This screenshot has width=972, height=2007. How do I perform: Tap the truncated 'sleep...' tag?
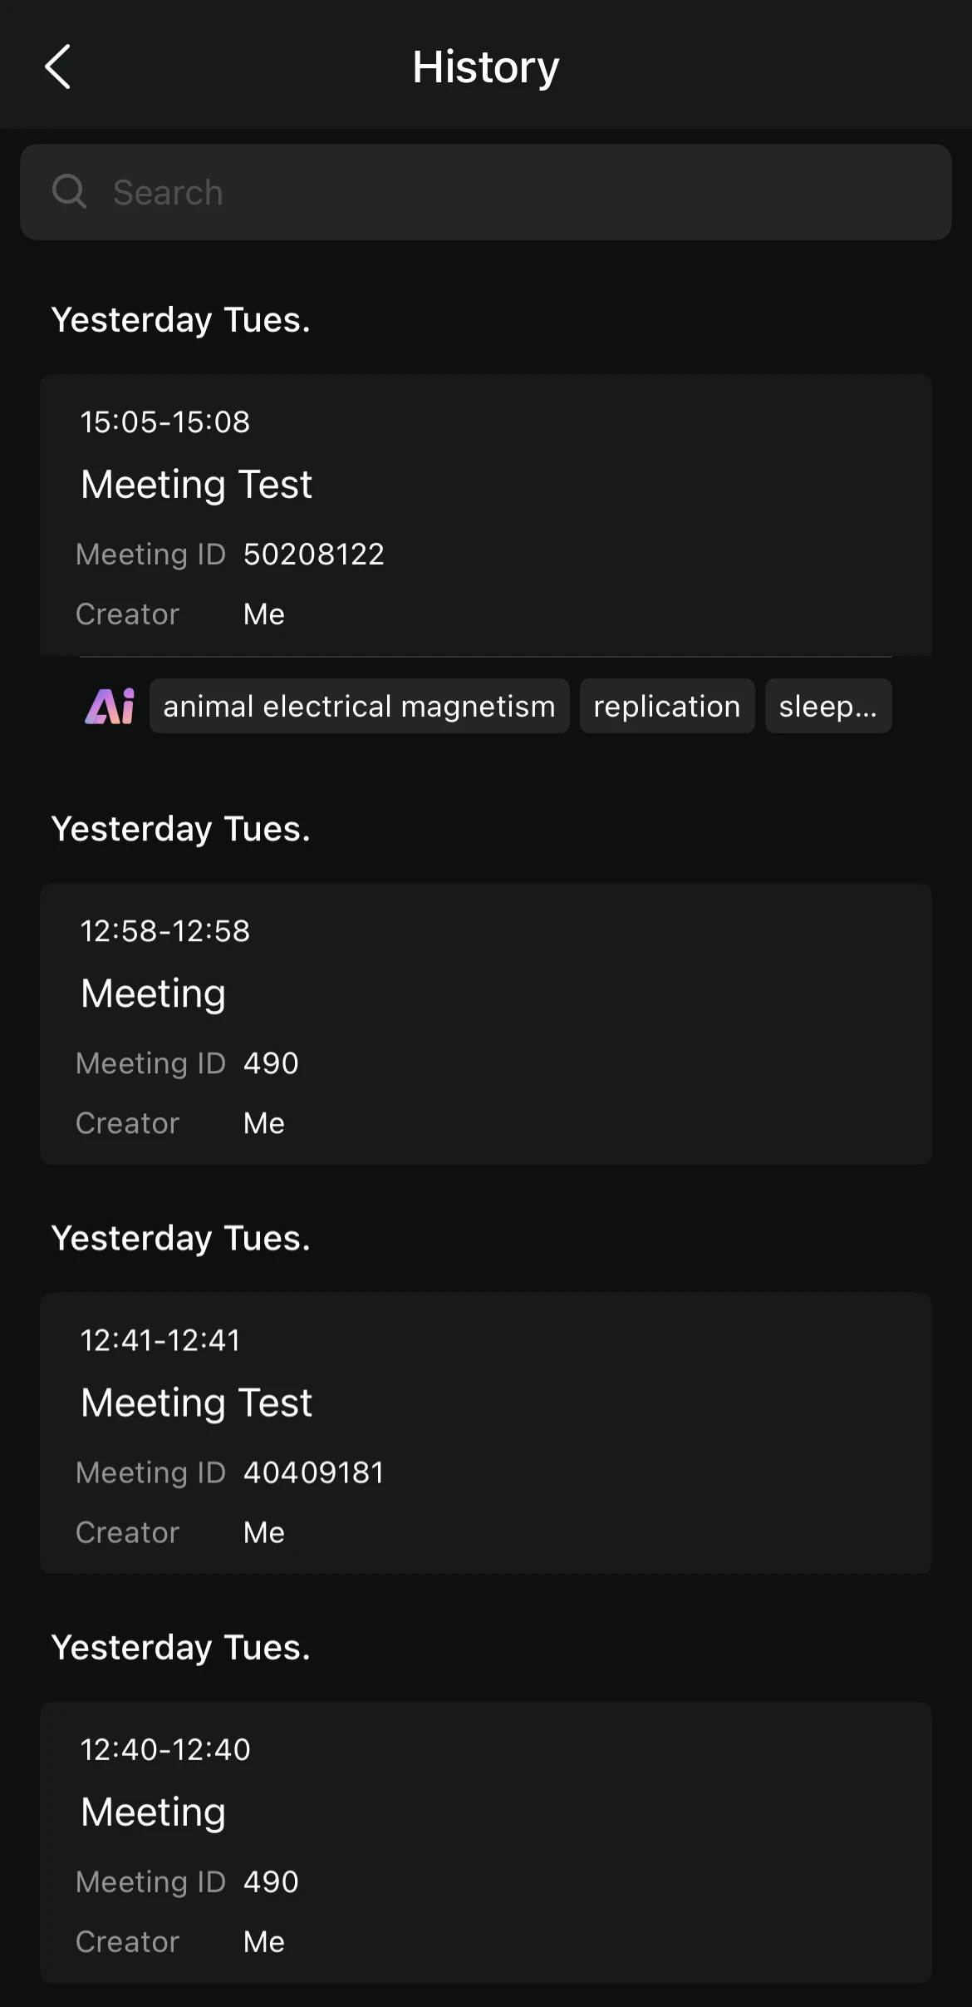(x=828, y=706)
